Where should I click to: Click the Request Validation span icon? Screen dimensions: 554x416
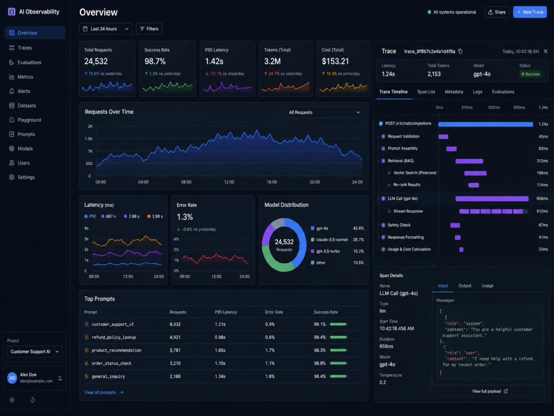tap(384, 136)
